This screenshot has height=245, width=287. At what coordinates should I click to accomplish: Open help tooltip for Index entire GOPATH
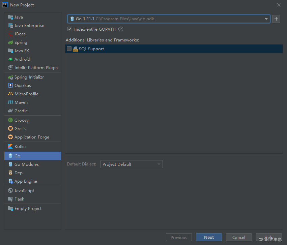pos(121,29)
